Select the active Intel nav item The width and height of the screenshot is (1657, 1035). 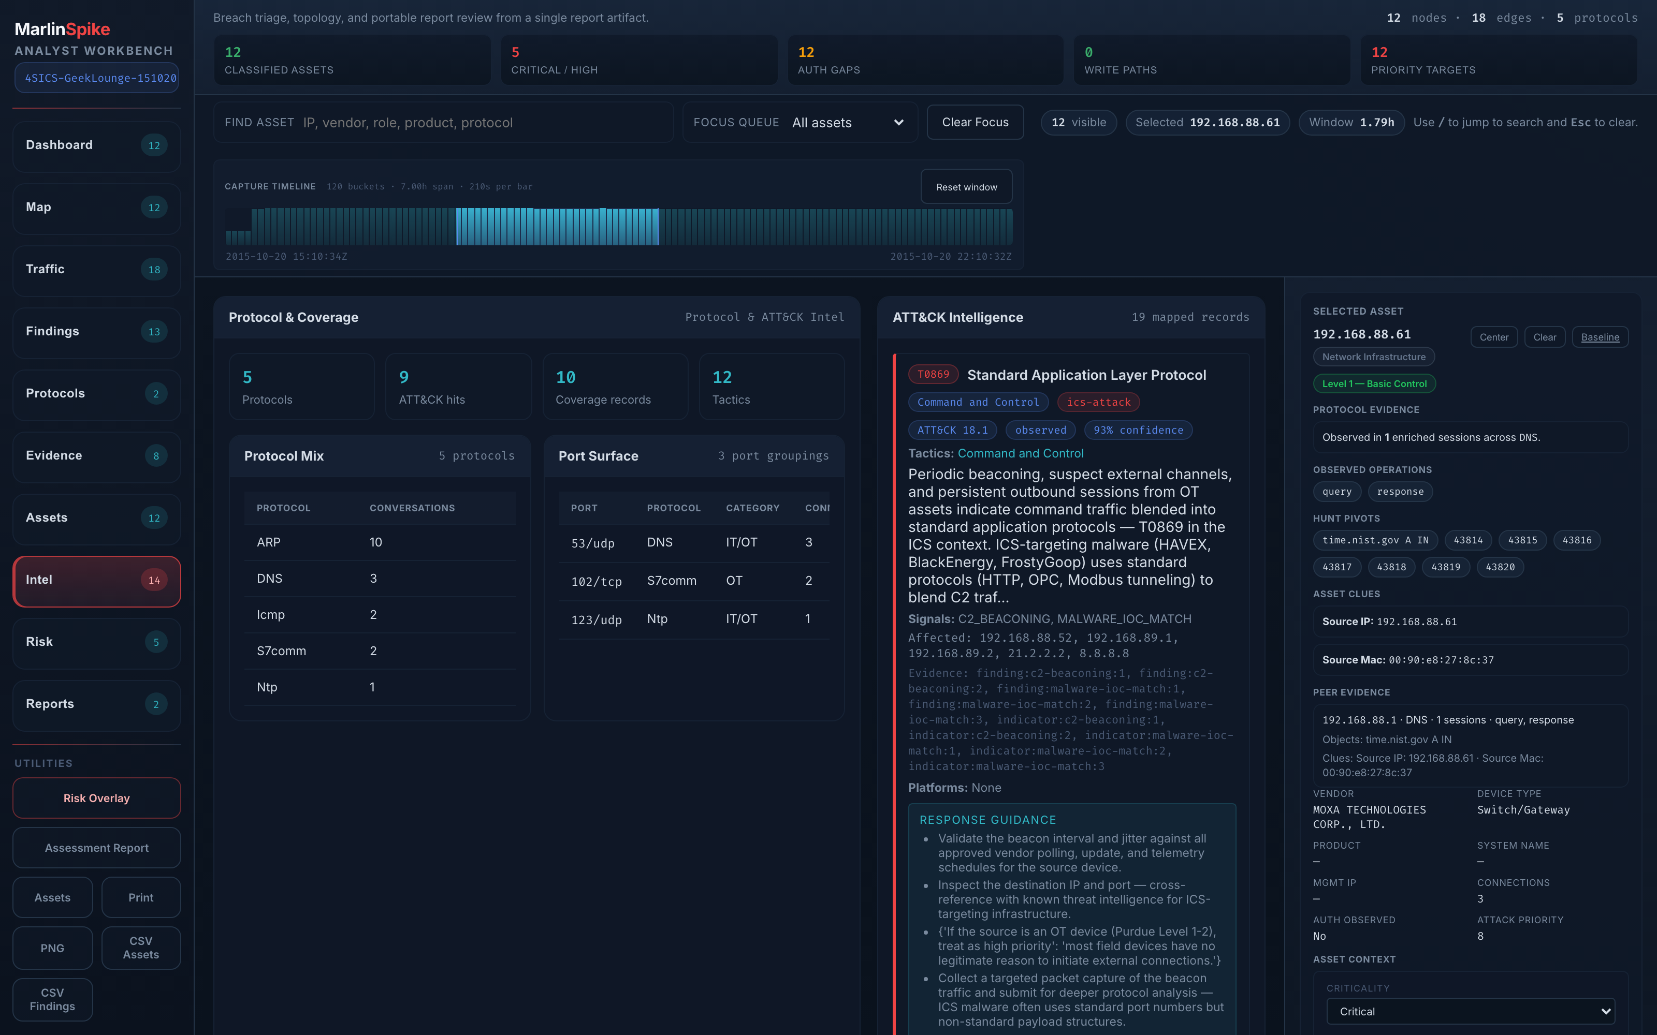pos(96,581)
